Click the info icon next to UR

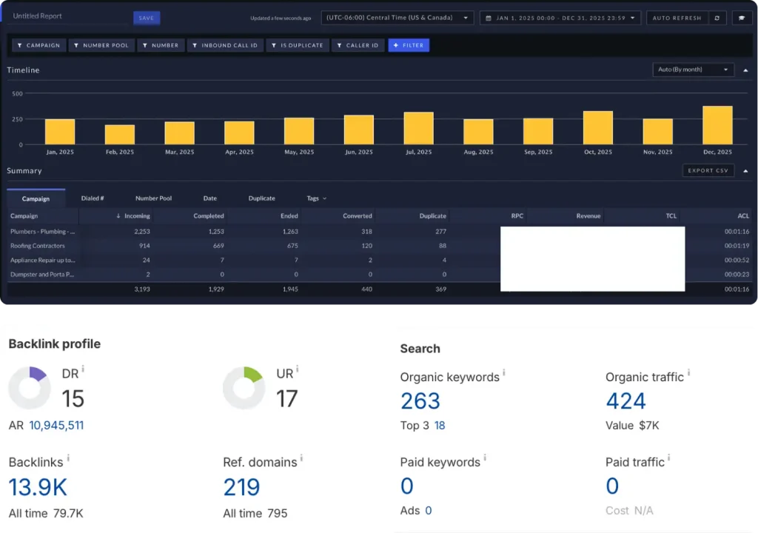coord(298,369)
